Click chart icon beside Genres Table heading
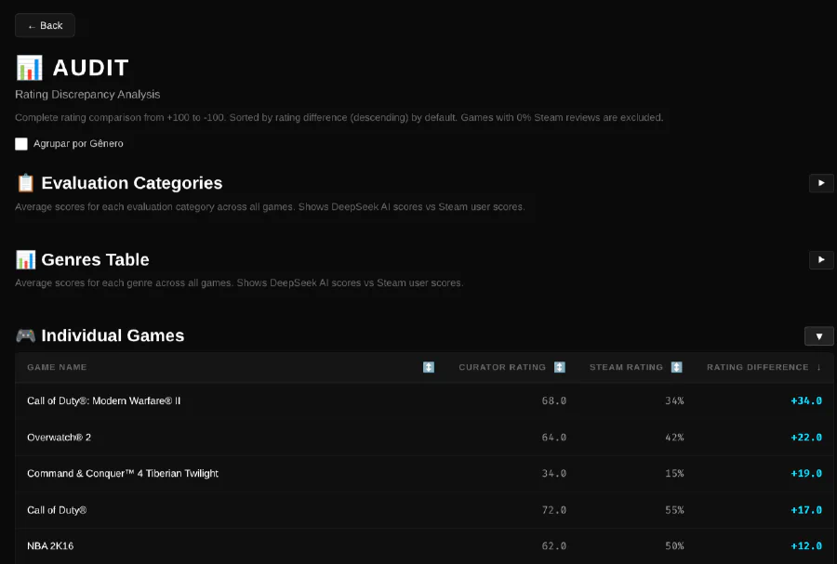Viewport: 837px width, 564px height. (25, 259)
